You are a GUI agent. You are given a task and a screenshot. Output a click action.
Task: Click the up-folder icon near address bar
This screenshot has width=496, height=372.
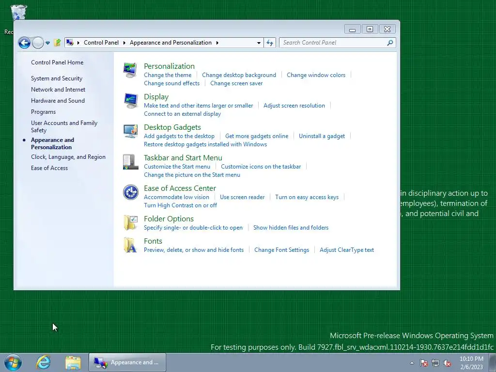(x=57, y=43)
